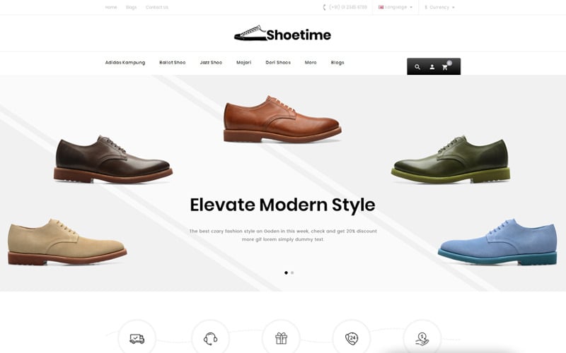Image resolution: width=566 pixels, height=353 pixels.
Task: Click the tan brown leather shoe
Action: (282, 119)
